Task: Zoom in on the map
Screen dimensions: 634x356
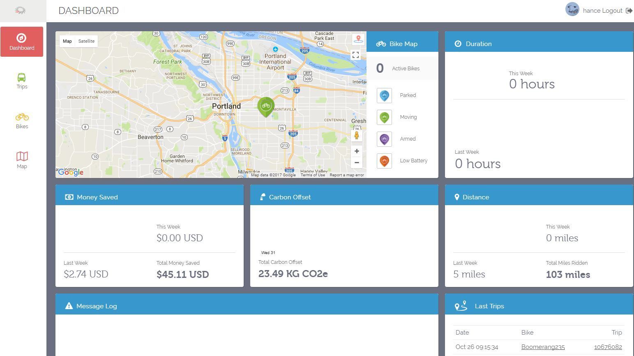Action: pyautogui.click(x=357, y=151)
